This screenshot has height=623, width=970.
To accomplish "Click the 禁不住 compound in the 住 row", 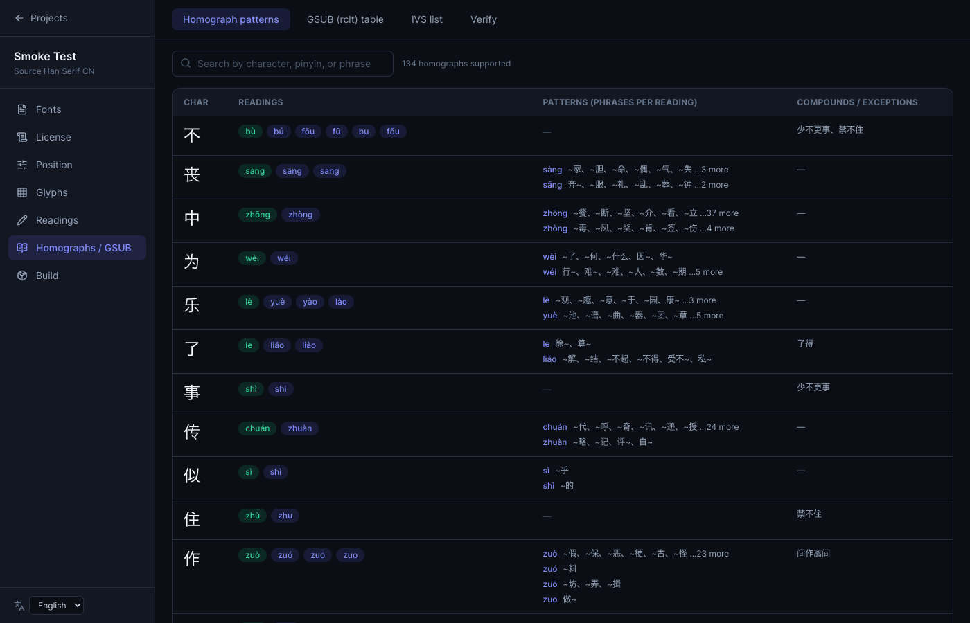I will click(809, 514).
